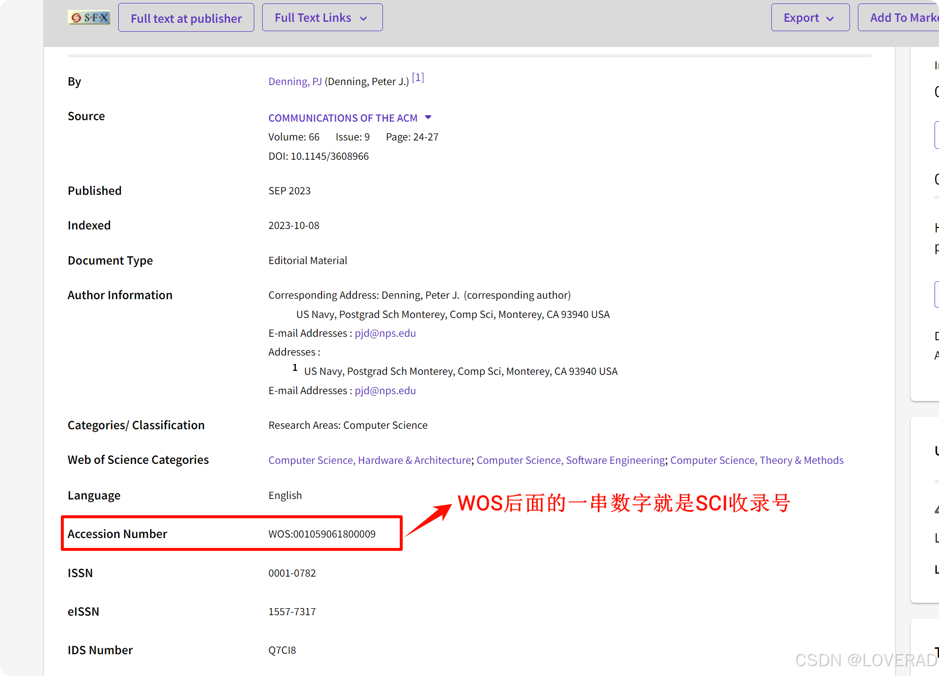The width and height of the screenshot is (939, 676).
Task: Select Language value English
Action: click(x=285, y=496)
